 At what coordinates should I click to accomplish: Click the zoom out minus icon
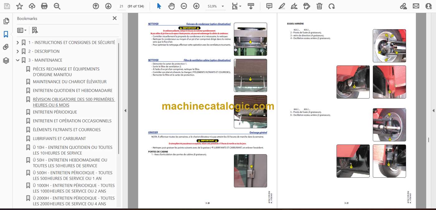pos(184,6)
